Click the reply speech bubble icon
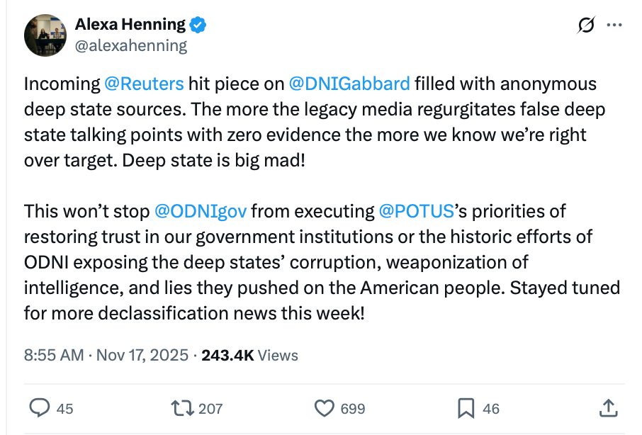Image resolution: width=642 pixels, height=435 pixels. click(40, 408)
